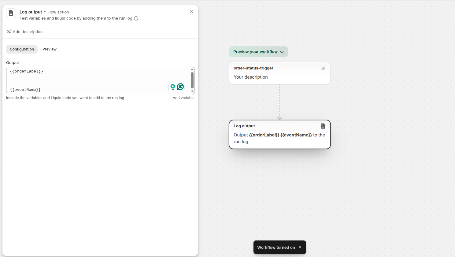
Task: Open the Grammarly G icon
Action: pos(180,87)
